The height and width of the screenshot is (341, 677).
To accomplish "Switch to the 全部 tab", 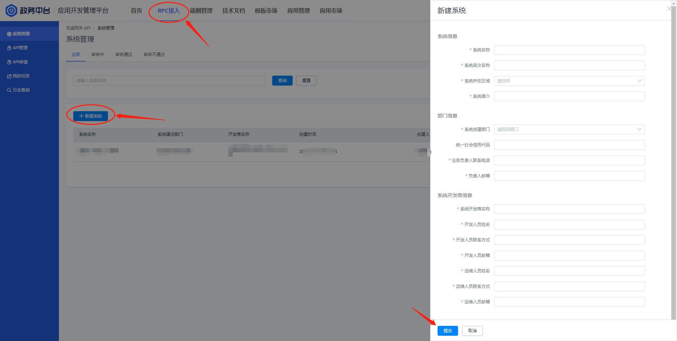I will coord(76,55).
